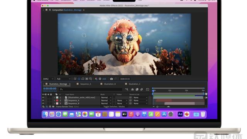The width and height of the screenshot is (247, 139).
Task: Hide the Sequence_A layer eye
Action: (x=43, y=100)
